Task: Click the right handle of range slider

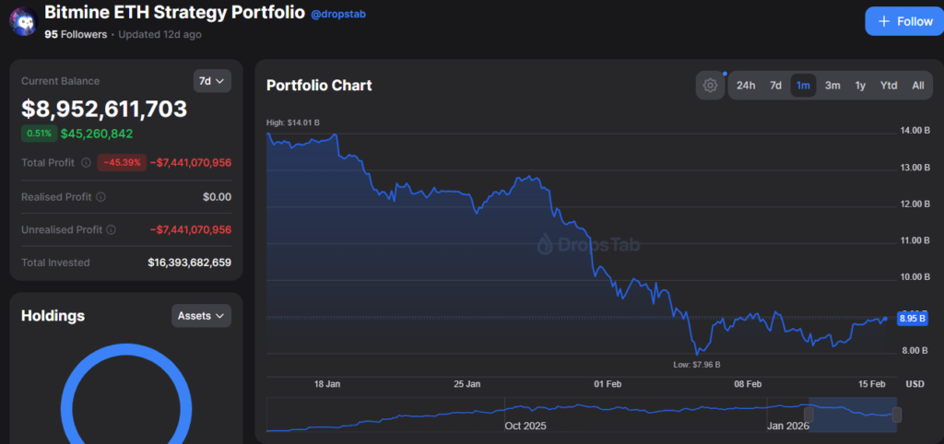Action: 897,415
